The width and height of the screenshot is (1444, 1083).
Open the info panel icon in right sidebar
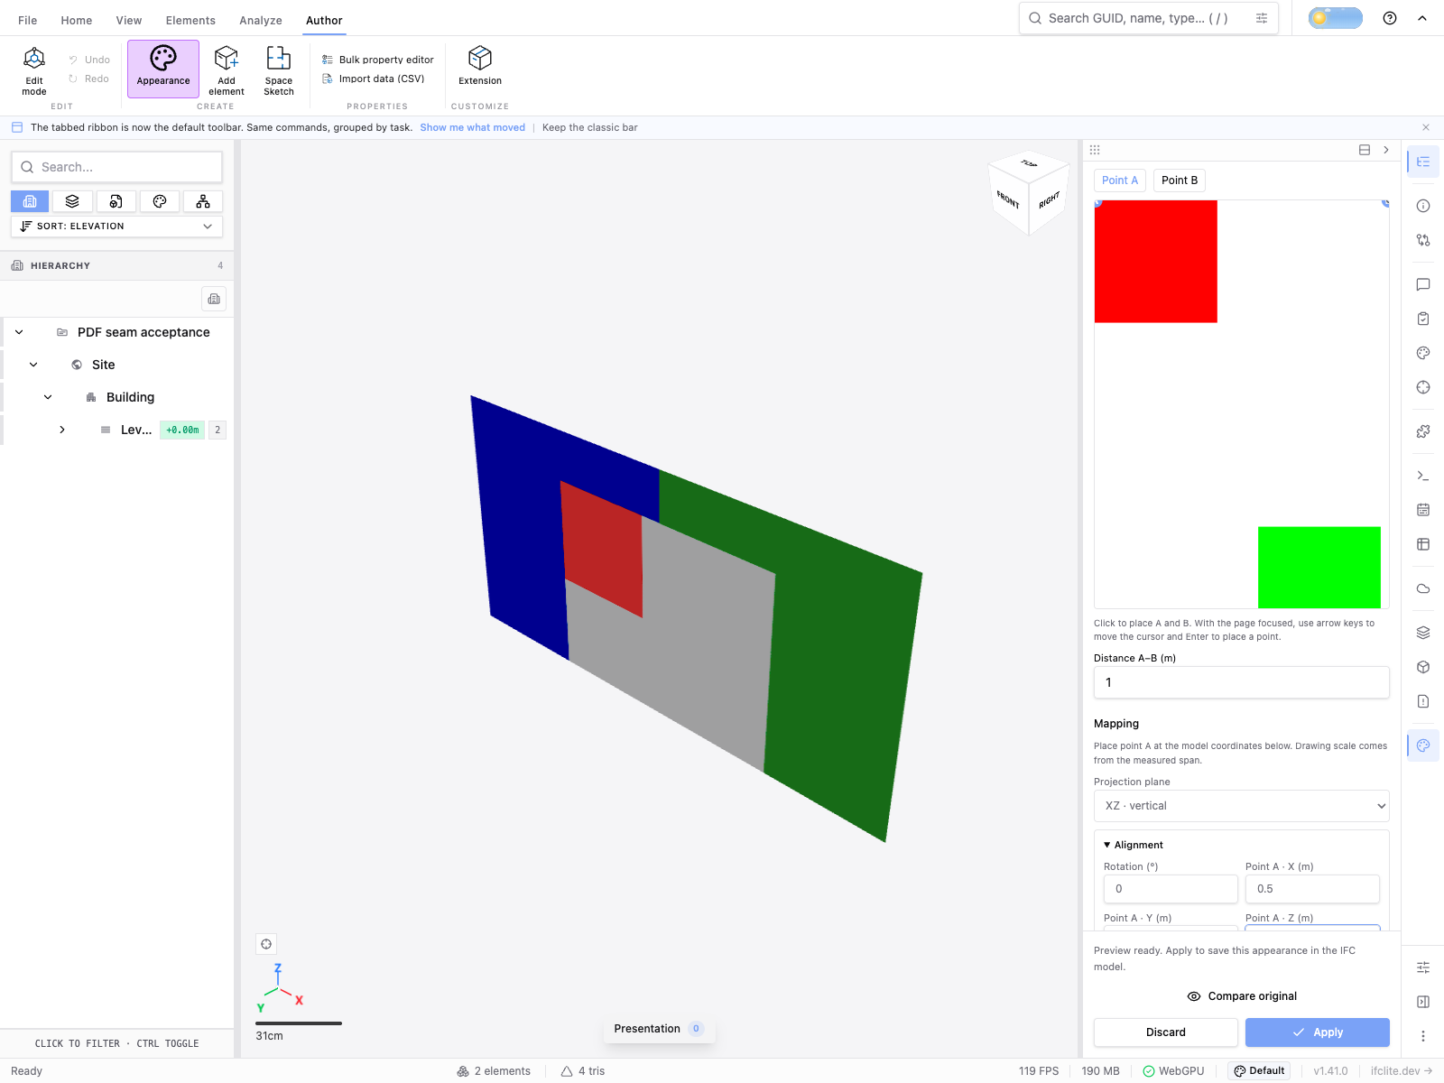[x=1423, y=206]
